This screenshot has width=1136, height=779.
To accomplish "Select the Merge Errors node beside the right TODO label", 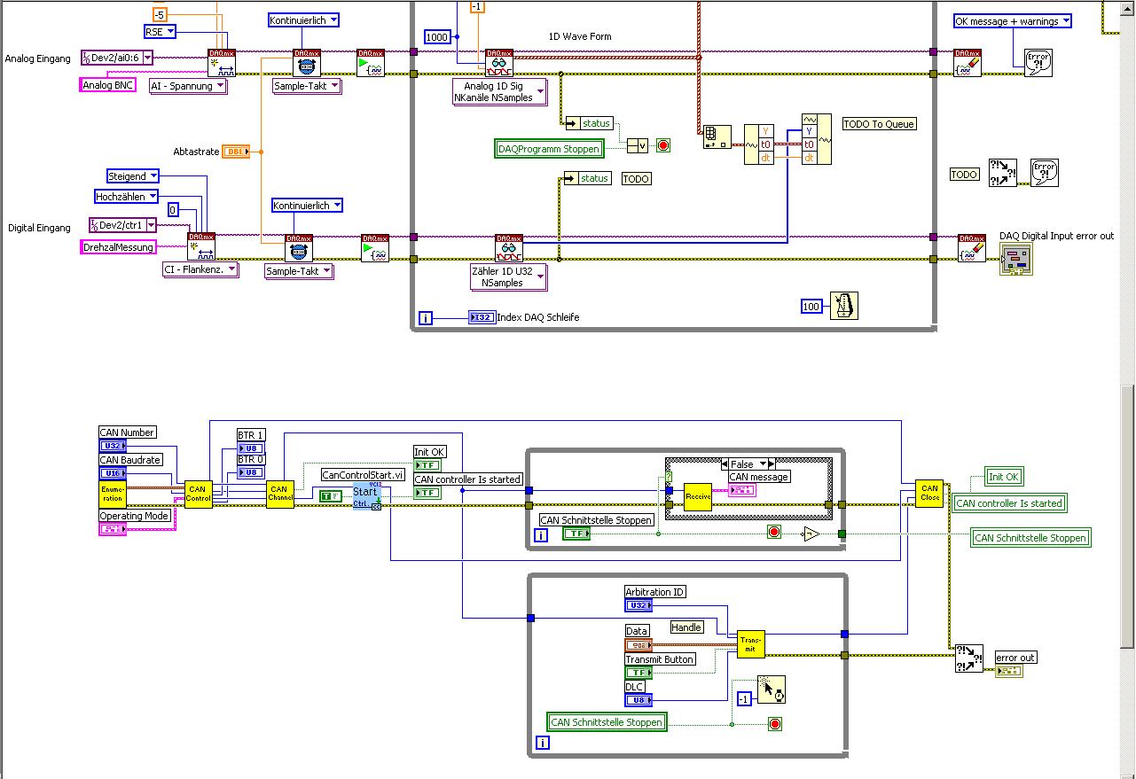I will coord(1003,173).
